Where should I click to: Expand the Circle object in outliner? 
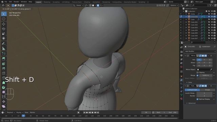(x=186, y=14)
